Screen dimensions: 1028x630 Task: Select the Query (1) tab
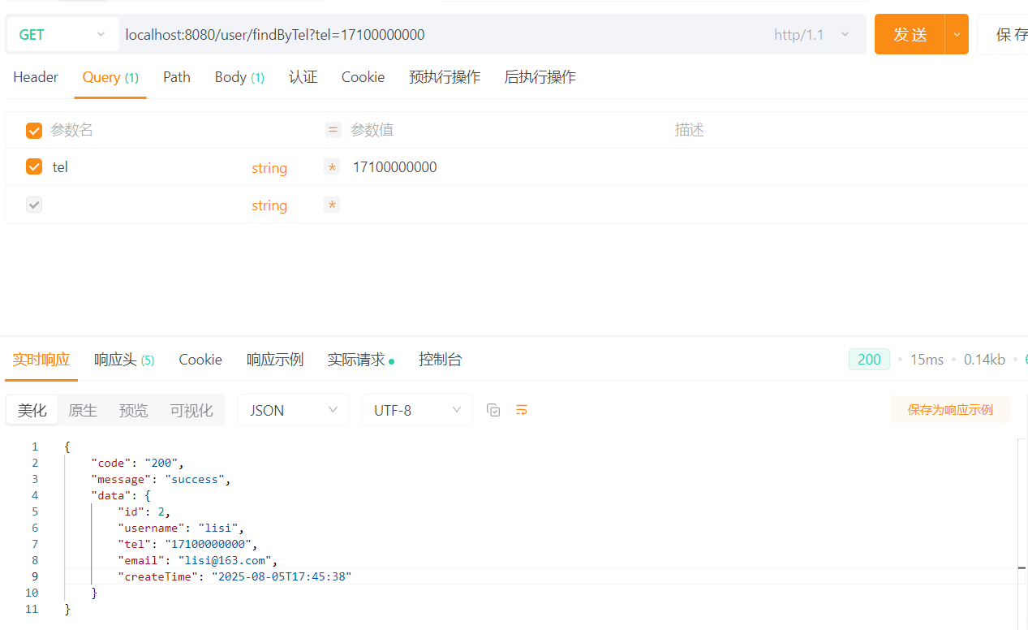(110, 77)
